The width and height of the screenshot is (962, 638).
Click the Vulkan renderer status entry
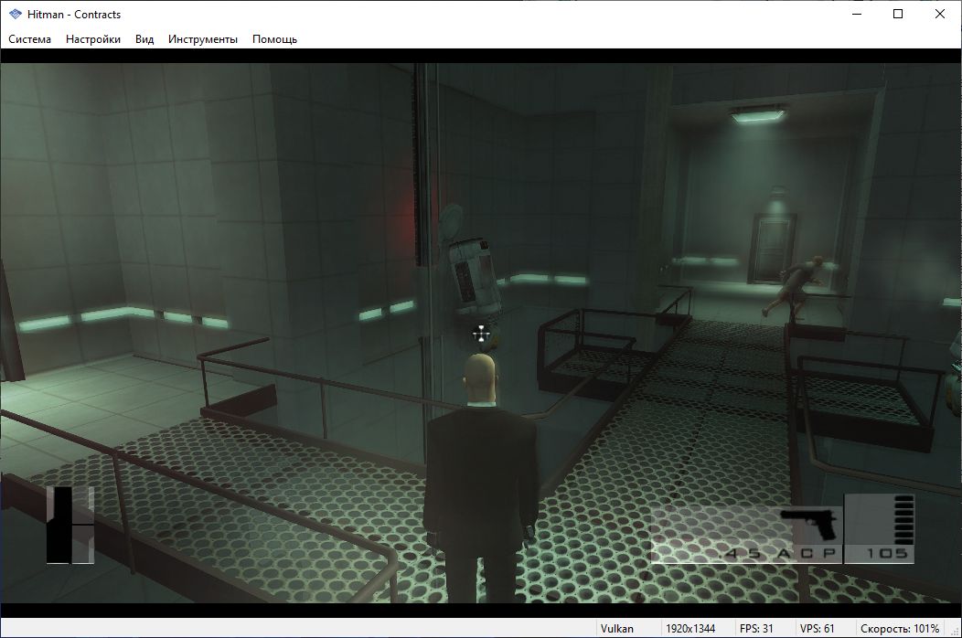(x=616, y=628)
